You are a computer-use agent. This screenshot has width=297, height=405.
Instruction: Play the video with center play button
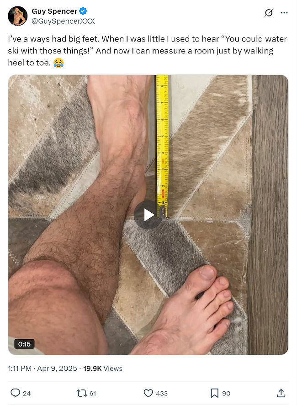148,215
